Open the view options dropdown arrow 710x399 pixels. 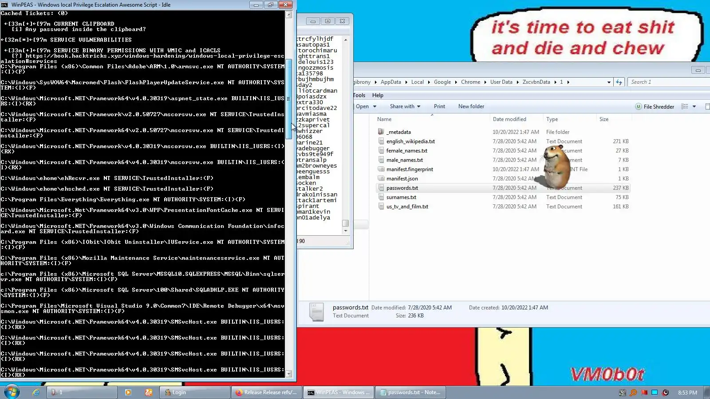click(694, 106)
